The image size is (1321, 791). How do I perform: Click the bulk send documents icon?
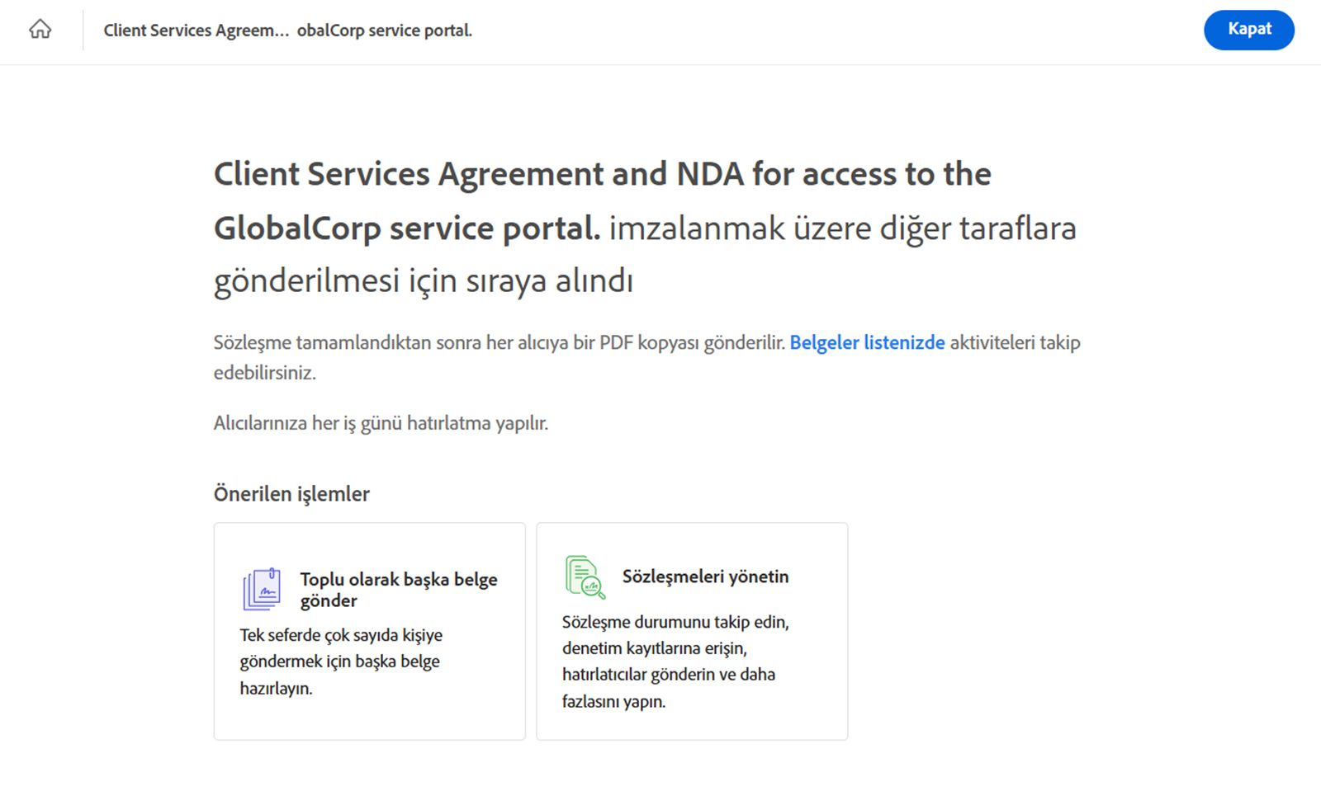point(262,589)
